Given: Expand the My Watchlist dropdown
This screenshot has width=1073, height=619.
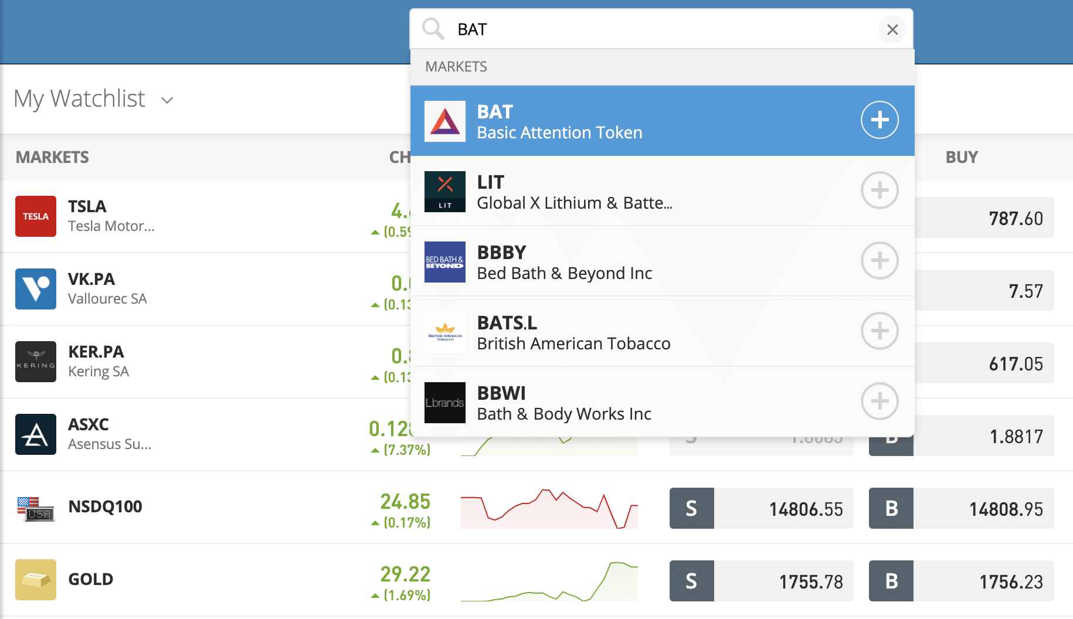Looking at the screenshot, I should coord(167,100).
